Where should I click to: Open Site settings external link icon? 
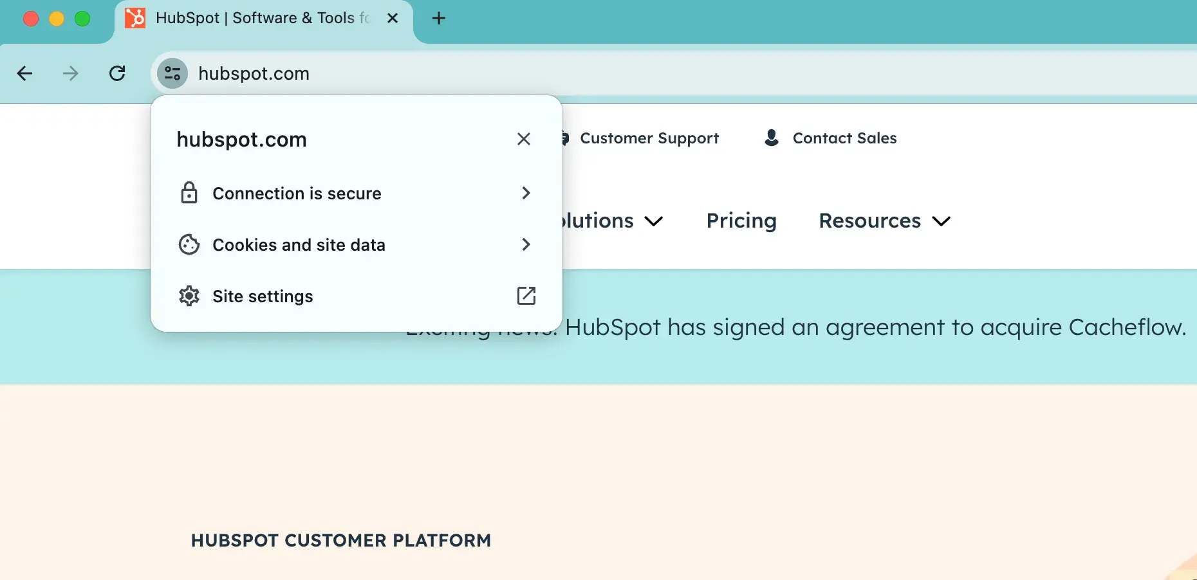(x=526, y=296)
